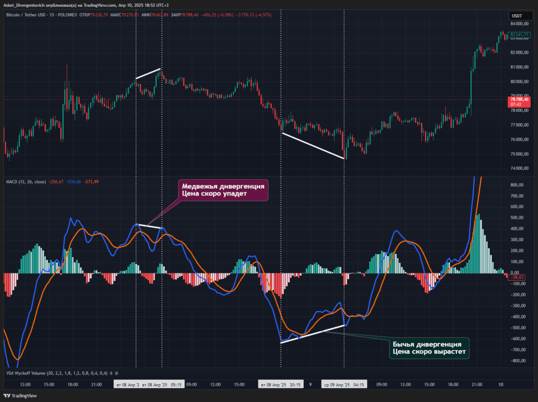This screenshot has width=538, height=402.
Task: Select the red current price label 78 788,46
Action: (519, 100)
